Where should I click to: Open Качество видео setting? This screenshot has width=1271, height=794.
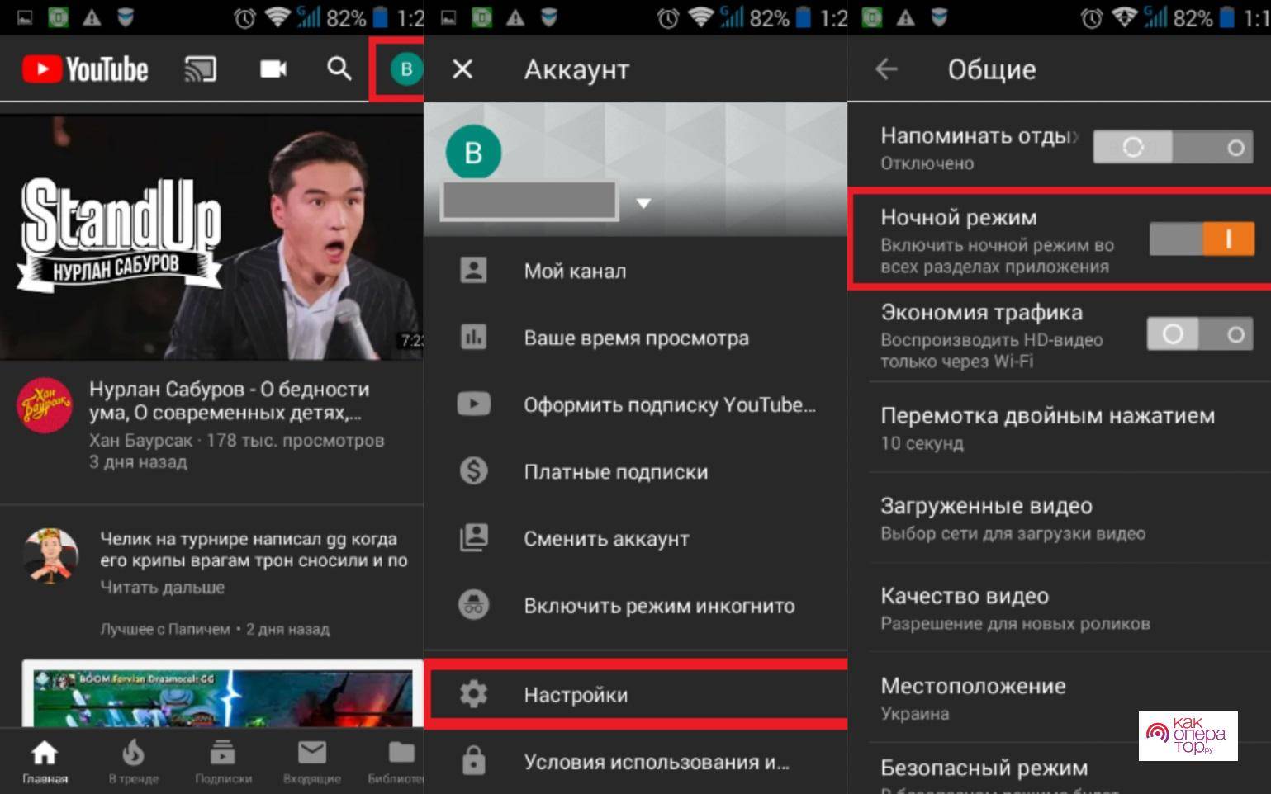click(x=1014, y=608)
